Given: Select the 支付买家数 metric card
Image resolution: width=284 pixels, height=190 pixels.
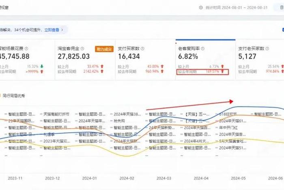Looking at the screenshot, I should (x=145, y=59).
